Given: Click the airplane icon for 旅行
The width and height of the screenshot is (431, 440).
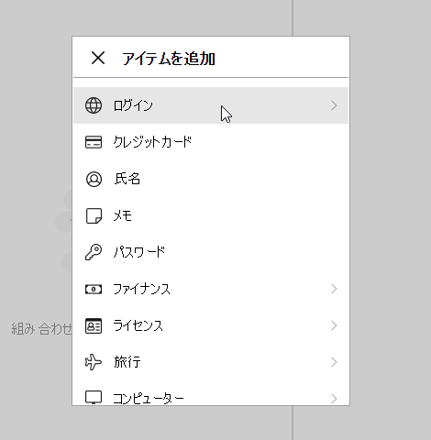Looking at the screenshot, I should coord(94,362).
